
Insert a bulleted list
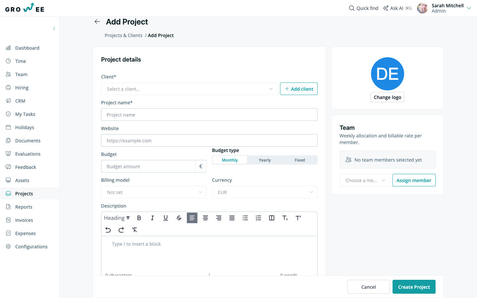pos(245,218)
